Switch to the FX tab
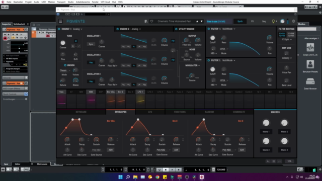322x181 pixels. point(253,21)
